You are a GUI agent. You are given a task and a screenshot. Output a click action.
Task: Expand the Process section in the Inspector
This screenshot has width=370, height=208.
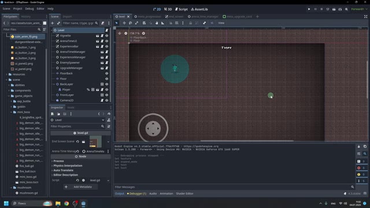pyautogui.click(x=58, y=161)
